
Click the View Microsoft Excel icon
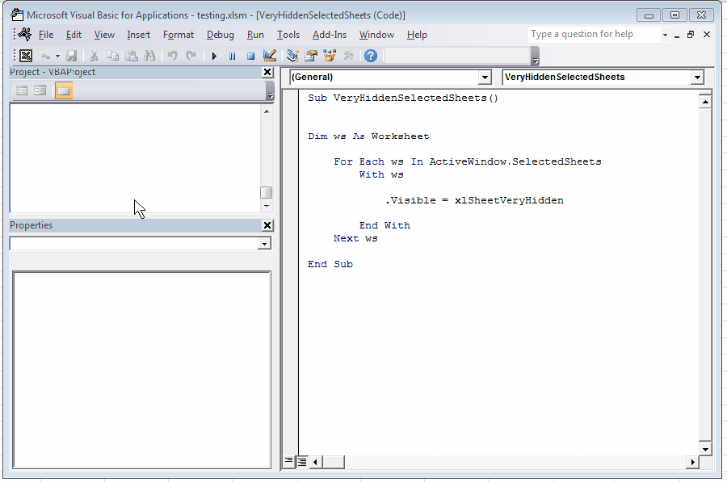click(x=26, y=56)
